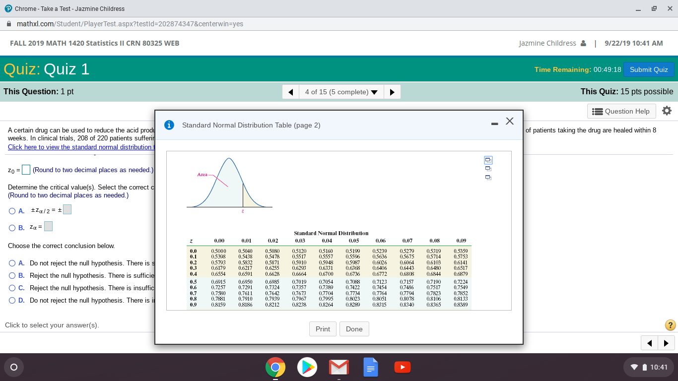Select the largest table page size icon

click(488, 160)
